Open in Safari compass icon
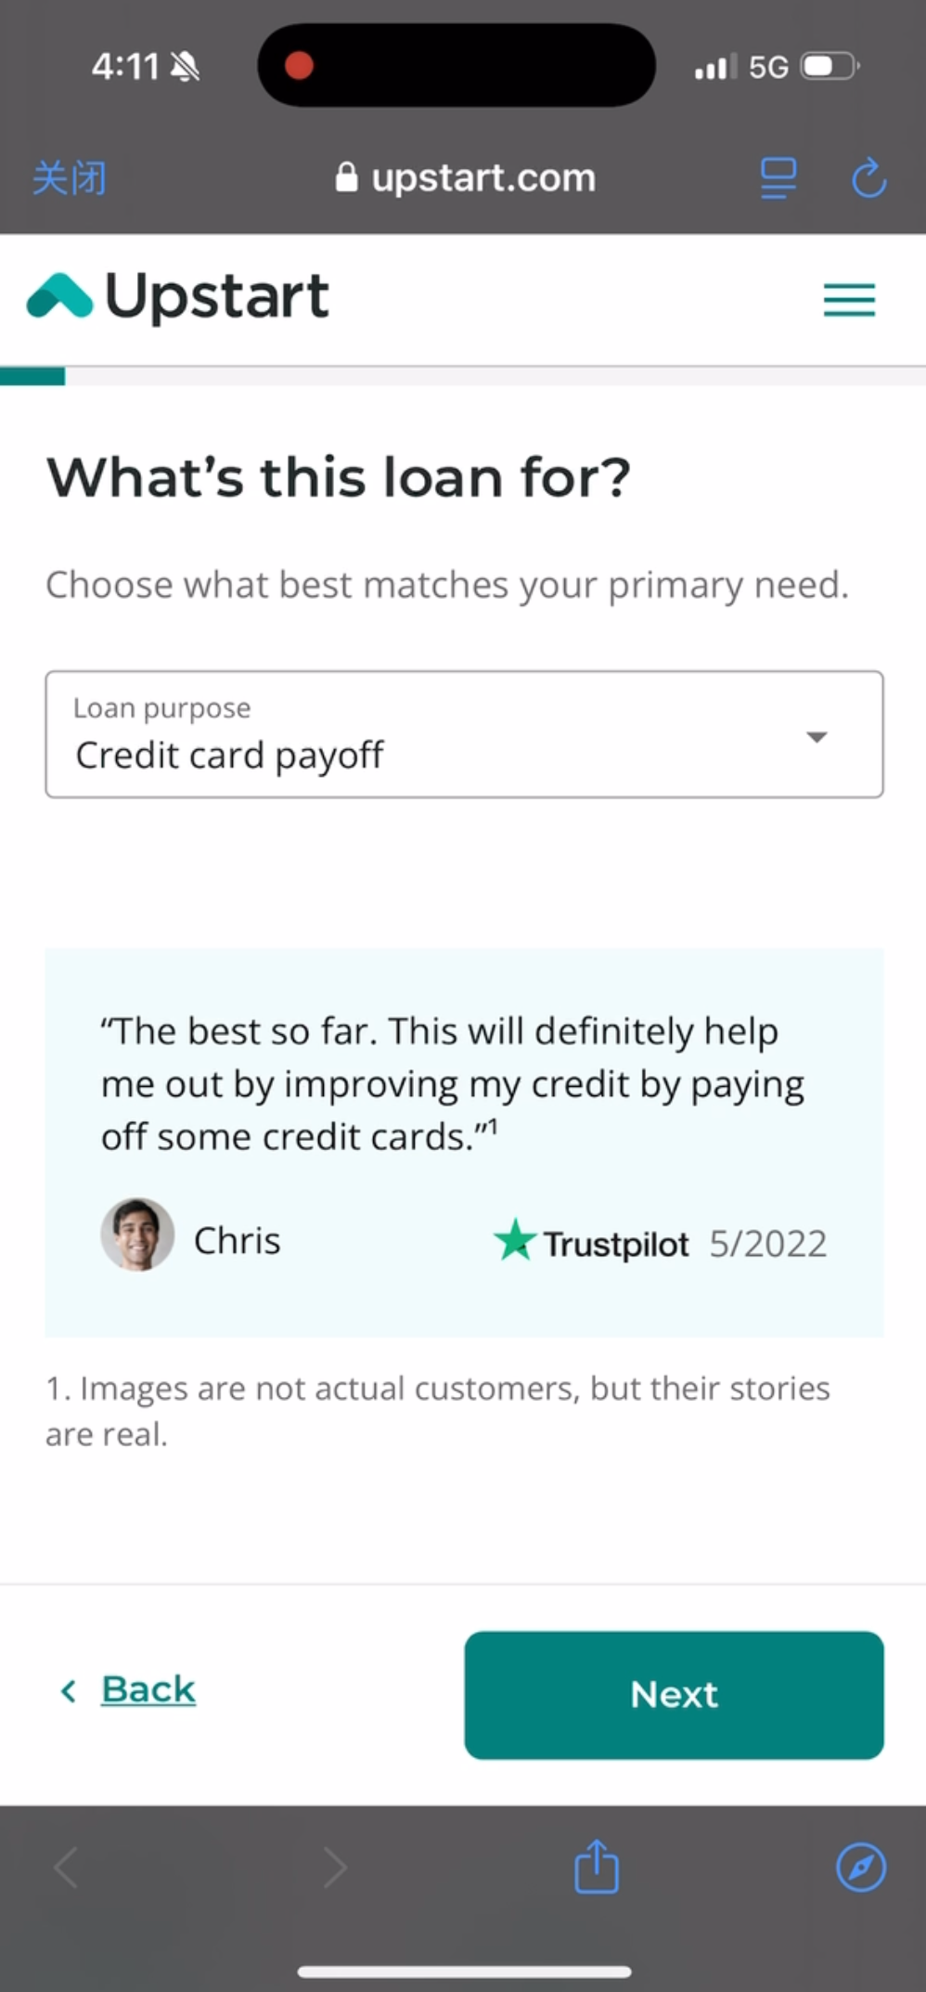926x1992 pixels. point(861,1867)
